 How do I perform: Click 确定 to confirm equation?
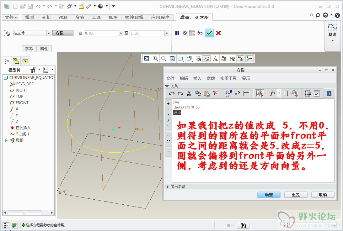point(269,195)
